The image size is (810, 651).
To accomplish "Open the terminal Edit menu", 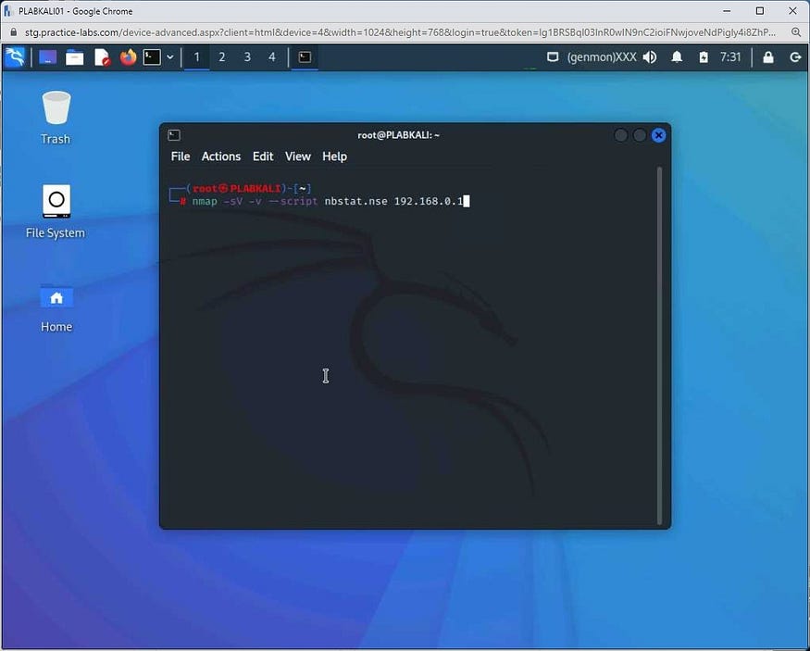I will (262, 156).
